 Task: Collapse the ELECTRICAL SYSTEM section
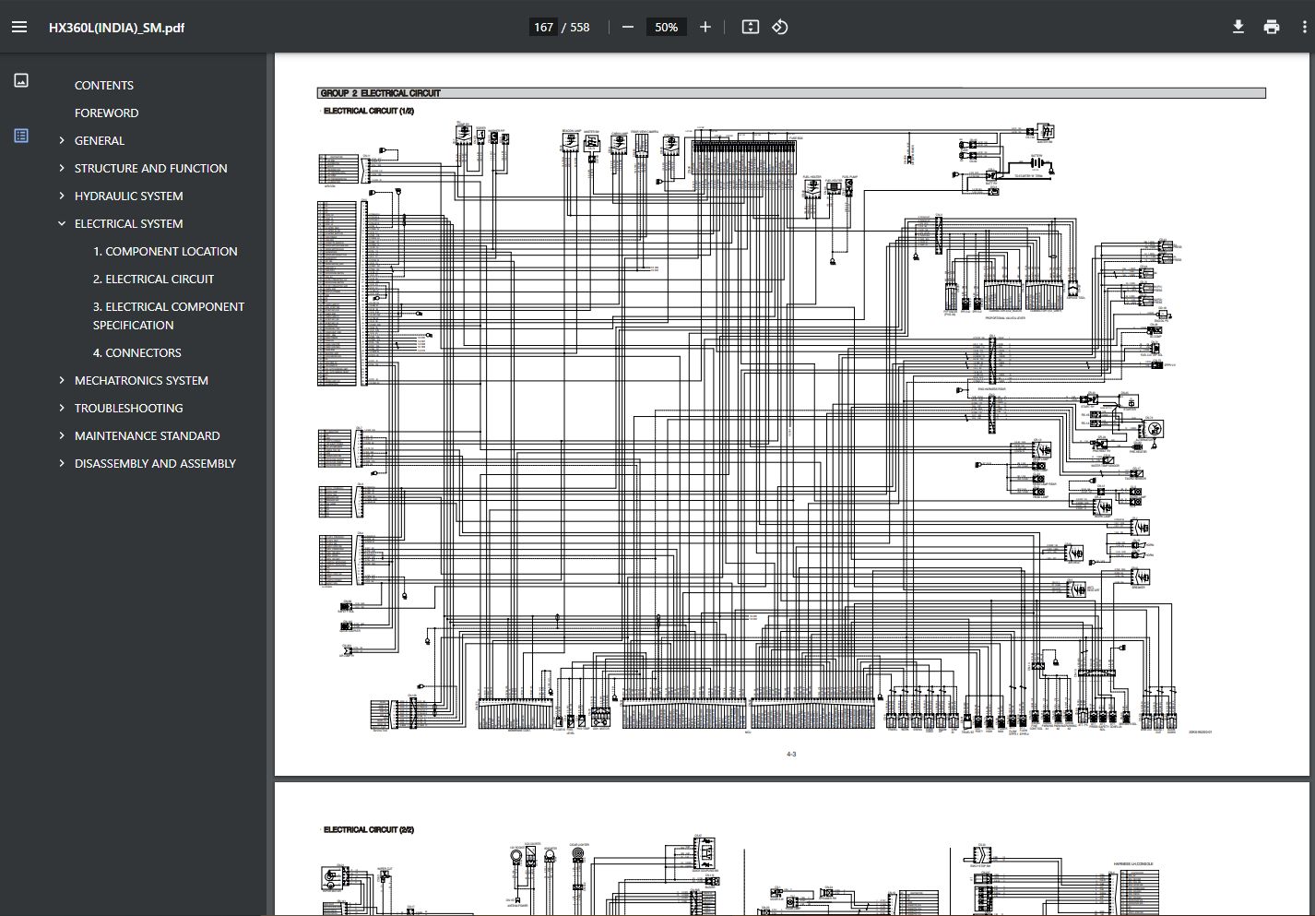(x=62, y=223)
